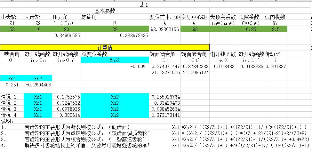The width and height of the screenshot is (312, 152).
Task: Click the 总变位系数 header cell
Action: 115,54
